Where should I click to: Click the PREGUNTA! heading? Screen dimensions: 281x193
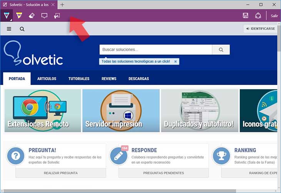click(42, 150)
